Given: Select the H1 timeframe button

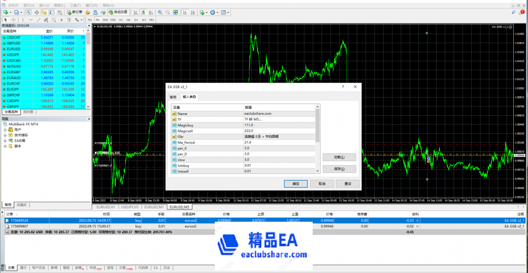Looking at the screenshot, I should (x=121, y=20).
